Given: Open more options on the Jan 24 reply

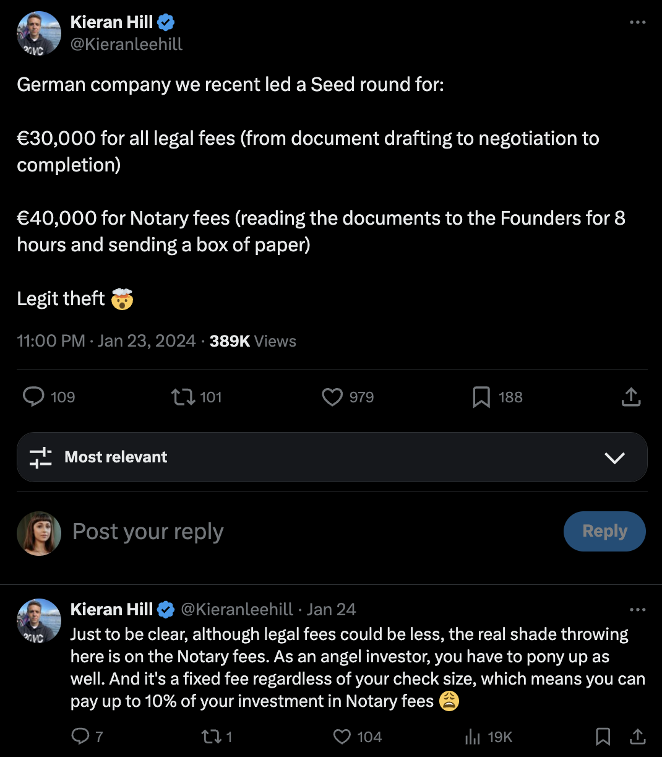Looking at the screenshot, I should [637, 610].
